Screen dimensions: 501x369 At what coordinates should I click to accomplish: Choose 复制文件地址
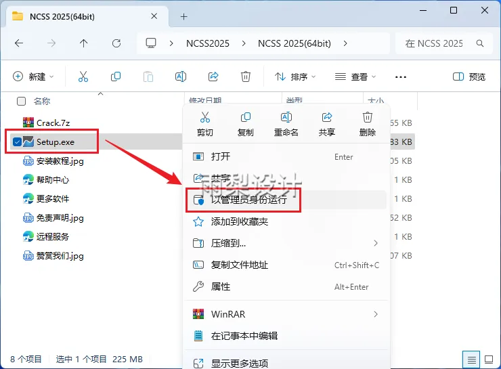[x=286, y=265]
